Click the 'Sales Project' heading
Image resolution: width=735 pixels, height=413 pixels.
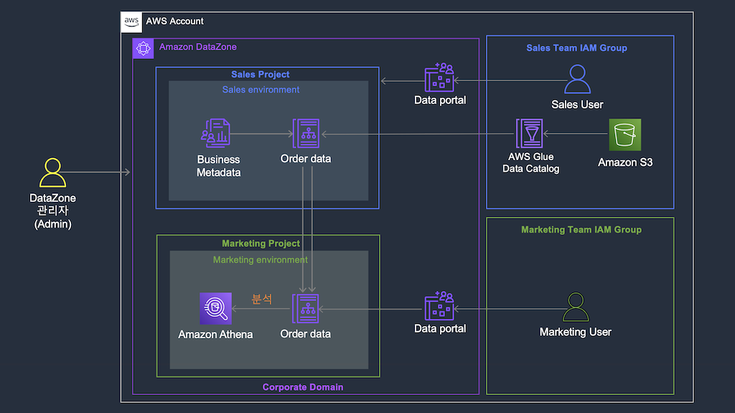point(260,74)
